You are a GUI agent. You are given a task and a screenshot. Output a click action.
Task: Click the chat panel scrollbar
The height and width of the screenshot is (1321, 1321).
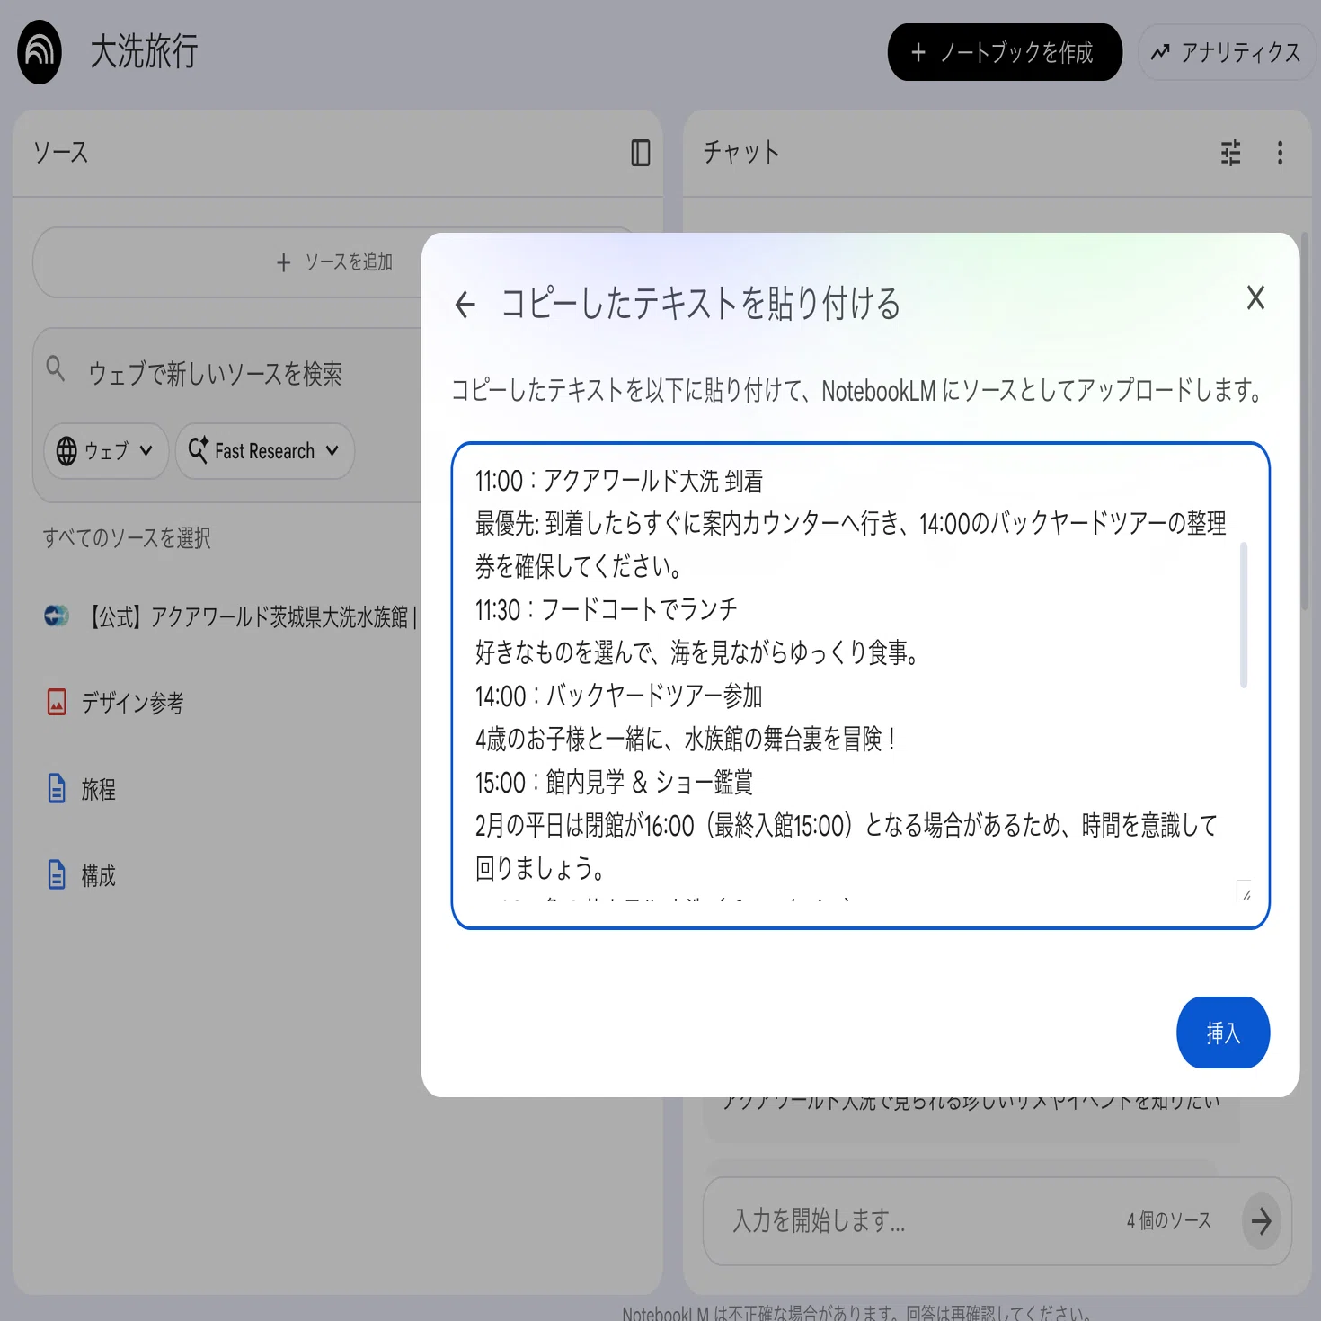coord(1304,422)
